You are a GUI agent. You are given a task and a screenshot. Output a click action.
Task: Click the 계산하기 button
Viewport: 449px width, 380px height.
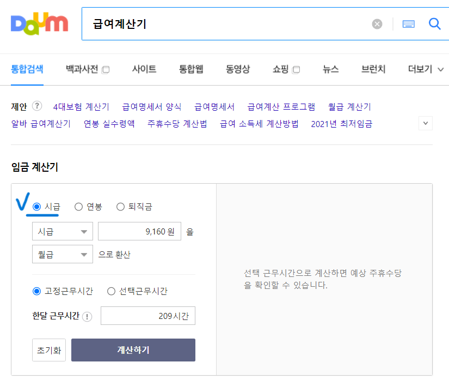133,350
